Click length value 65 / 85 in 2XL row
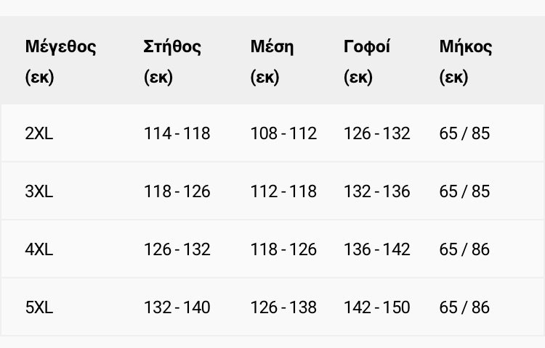545x348 pixels. (x=464, y=133)
